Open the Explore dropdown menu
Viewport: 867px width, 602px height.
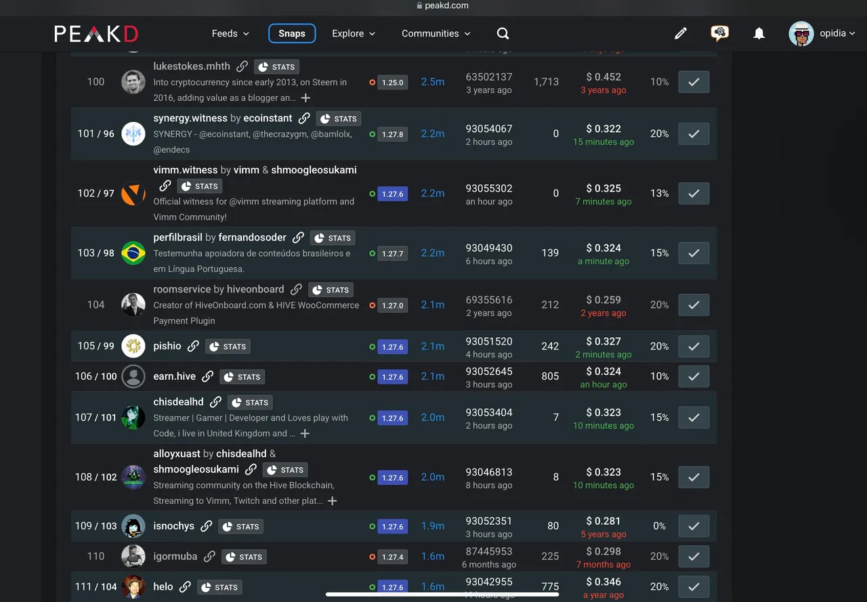(x=354, y=33)
